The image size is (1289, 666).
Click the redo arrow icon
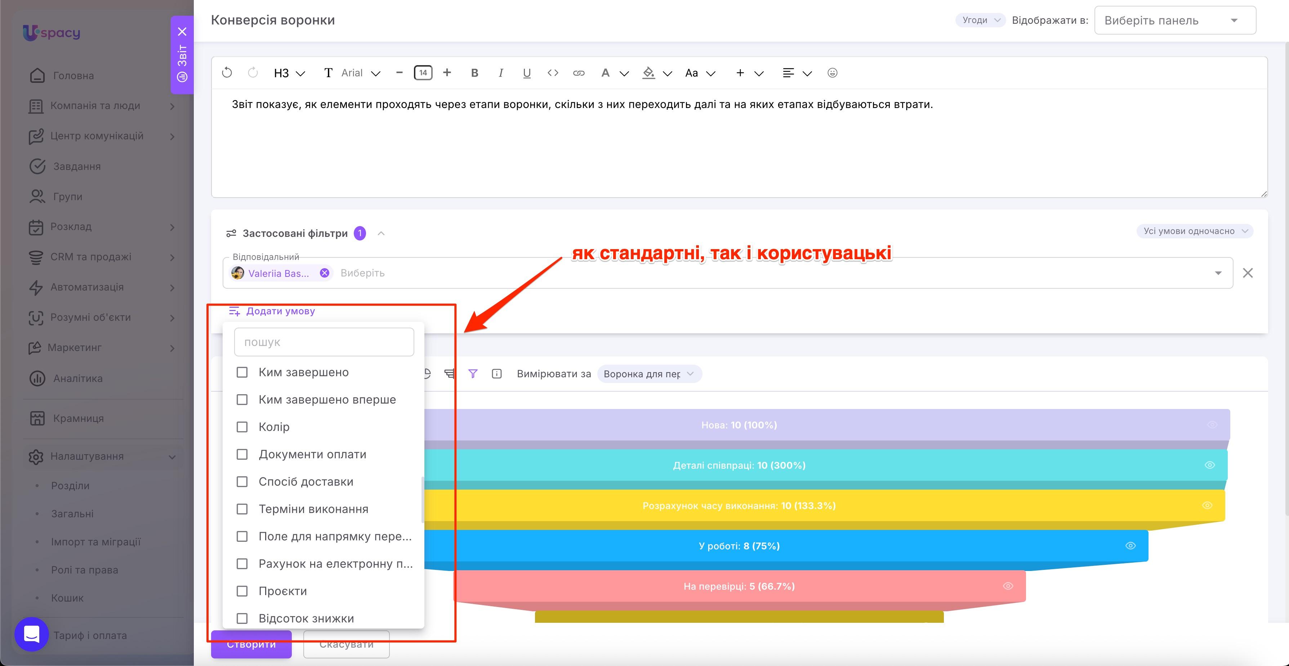[253, 73]
